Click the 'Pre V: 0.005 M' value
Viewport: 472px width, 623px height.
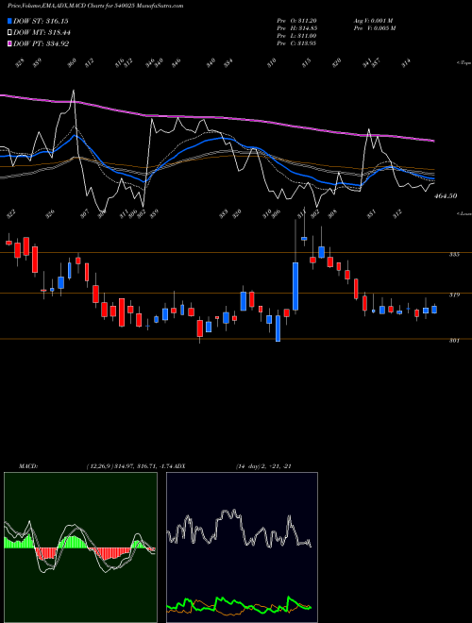(x=374, y=28)
